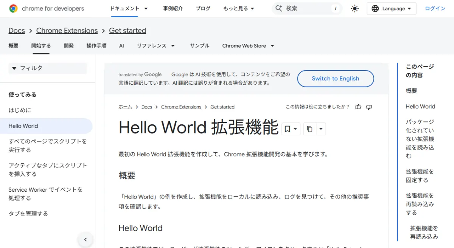Viewport: 454px width, 248px height.
Task: Click the thumbs up helpful icon
Action: tap(358, 107)
